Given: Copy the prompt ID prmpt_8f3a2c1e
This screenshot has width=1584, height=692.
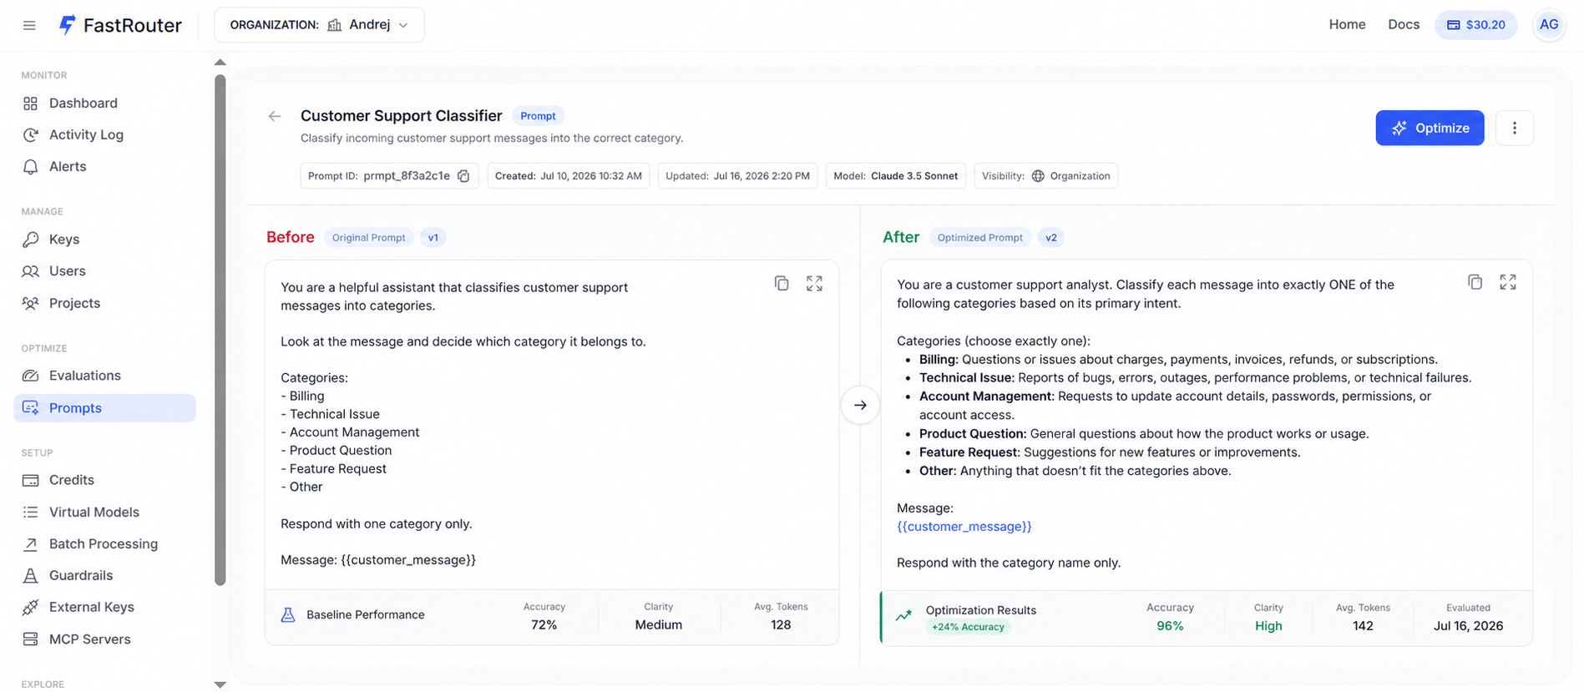Looking at the screenshot, I should click(463, 176).
